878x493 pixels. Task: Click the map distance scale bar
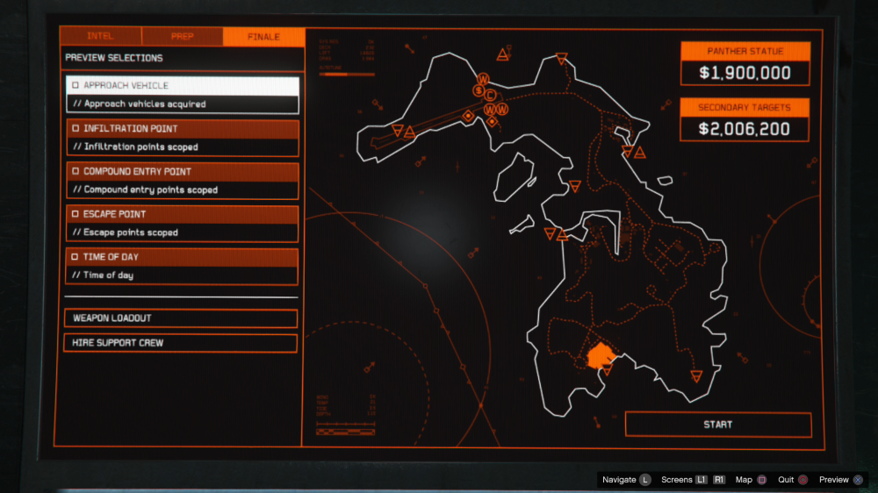click(345, 432)
